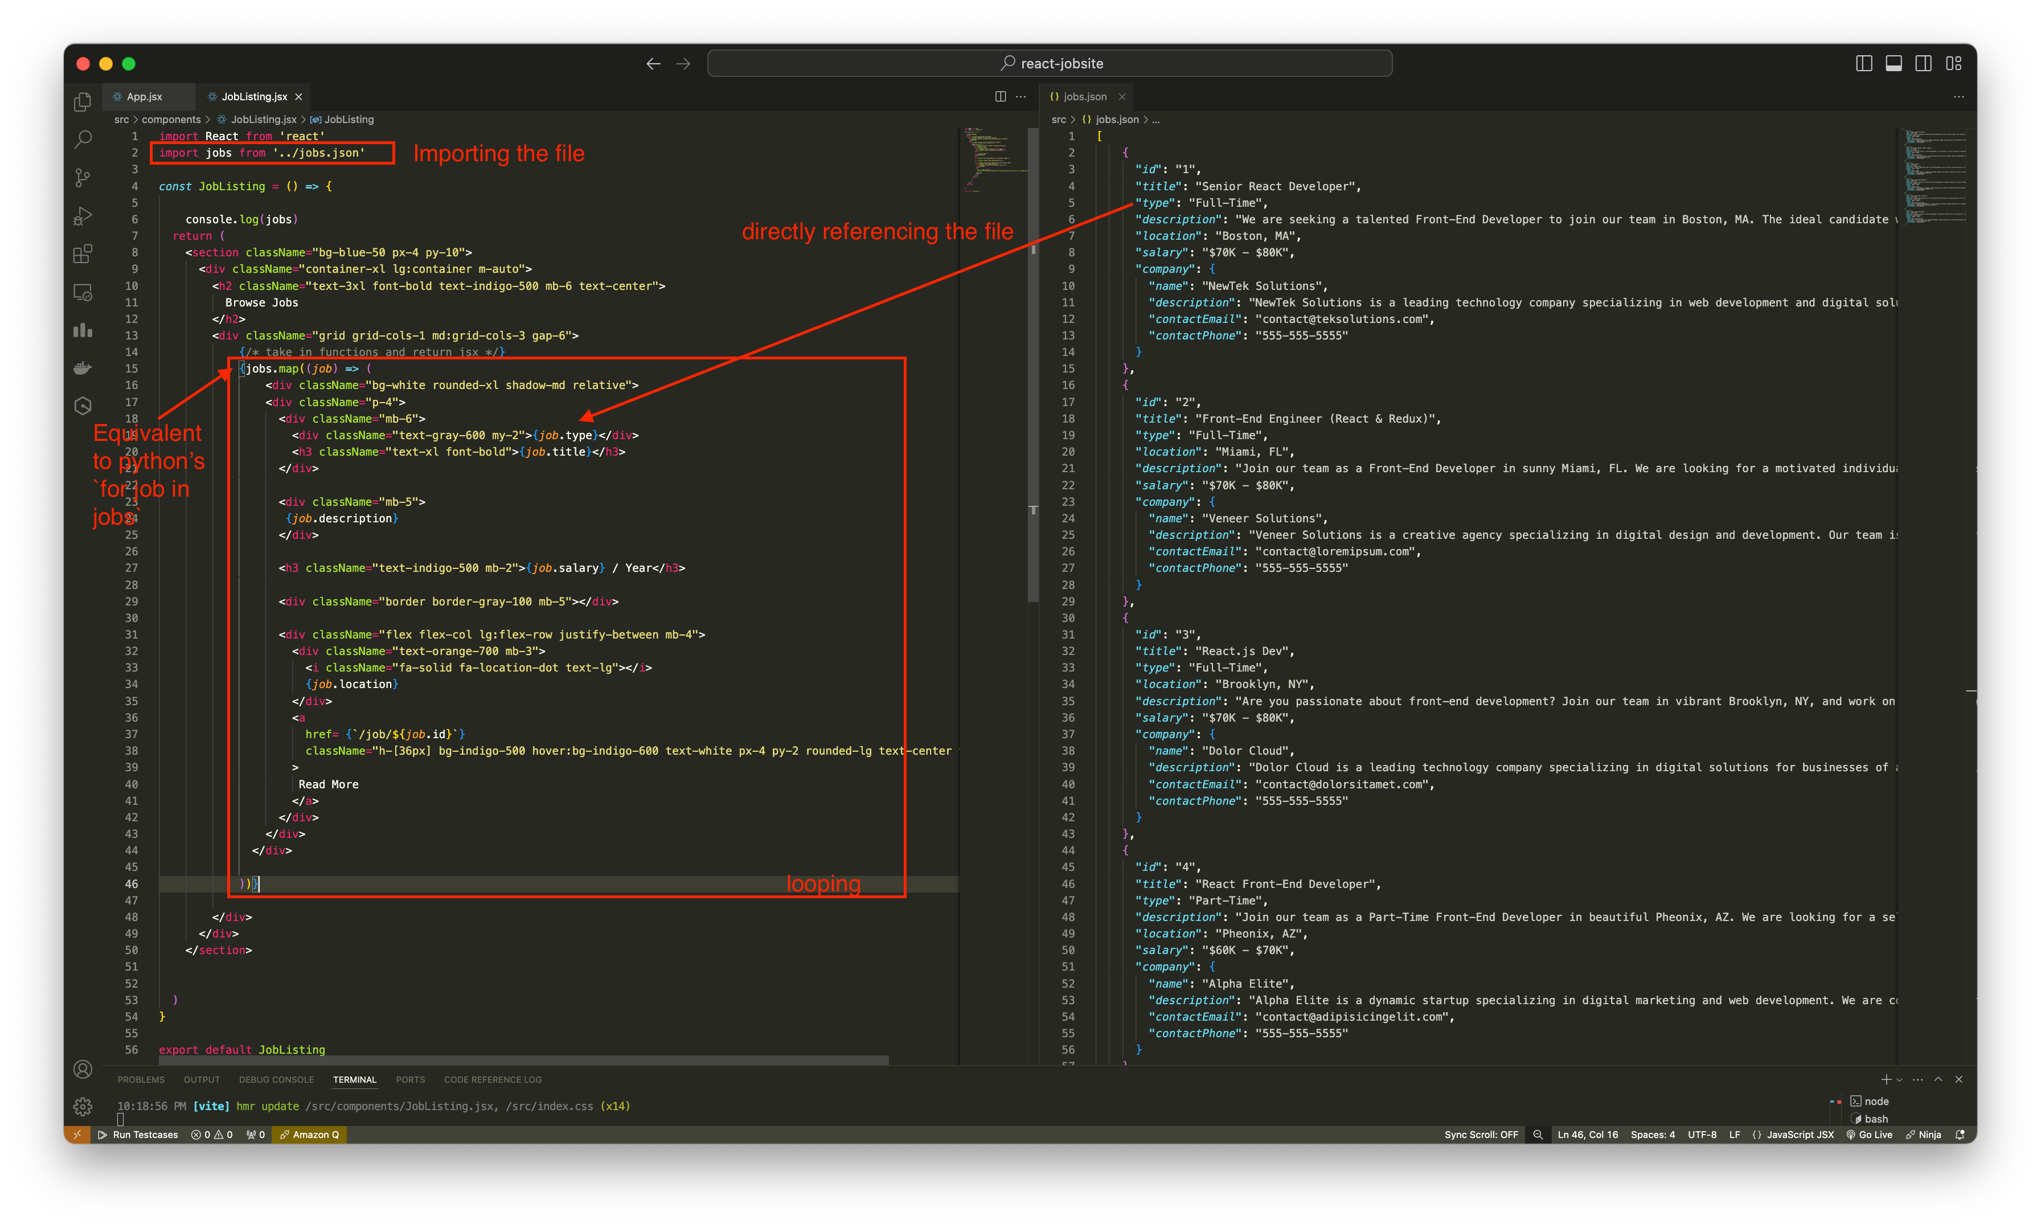Click Amazon Q in the status bar
2041x1228 pixels.
click(309, 1135)
